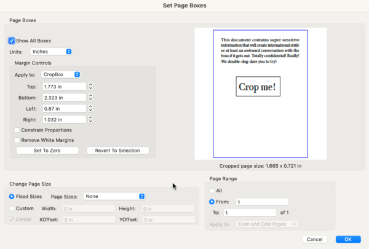Click the YOffset input field
369x249 pixels.
click(169, 220)
